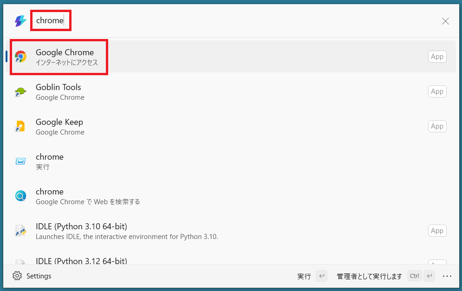Click the 管理者として実行します footer label
The image size is (462, 291).
pyautogui.click(x=370, y=276)
